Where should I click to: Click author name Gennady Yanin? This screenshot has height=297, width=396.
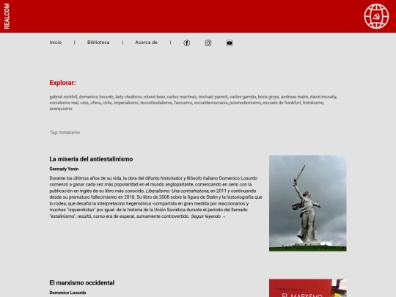(x=64, y=169)
